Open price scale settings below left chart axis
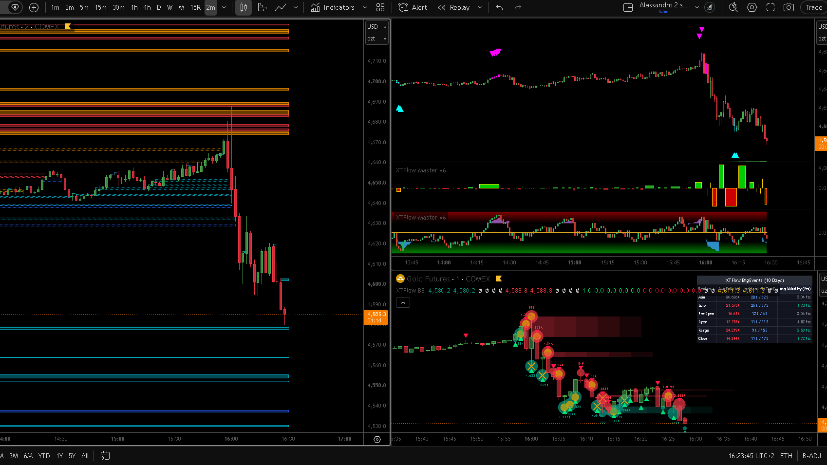Viewport: 827px width, 465px height. pyautogui.click(x=377, y=439)
